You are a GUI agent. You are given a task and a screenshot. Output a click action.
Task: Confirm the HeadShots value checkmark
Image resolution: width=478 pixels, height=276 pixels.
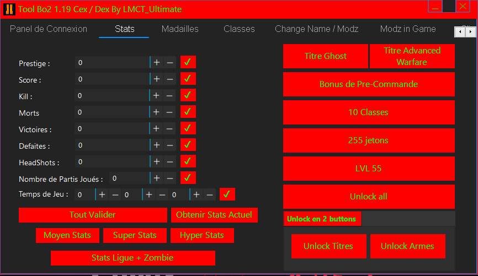click(x=188, y=161)
